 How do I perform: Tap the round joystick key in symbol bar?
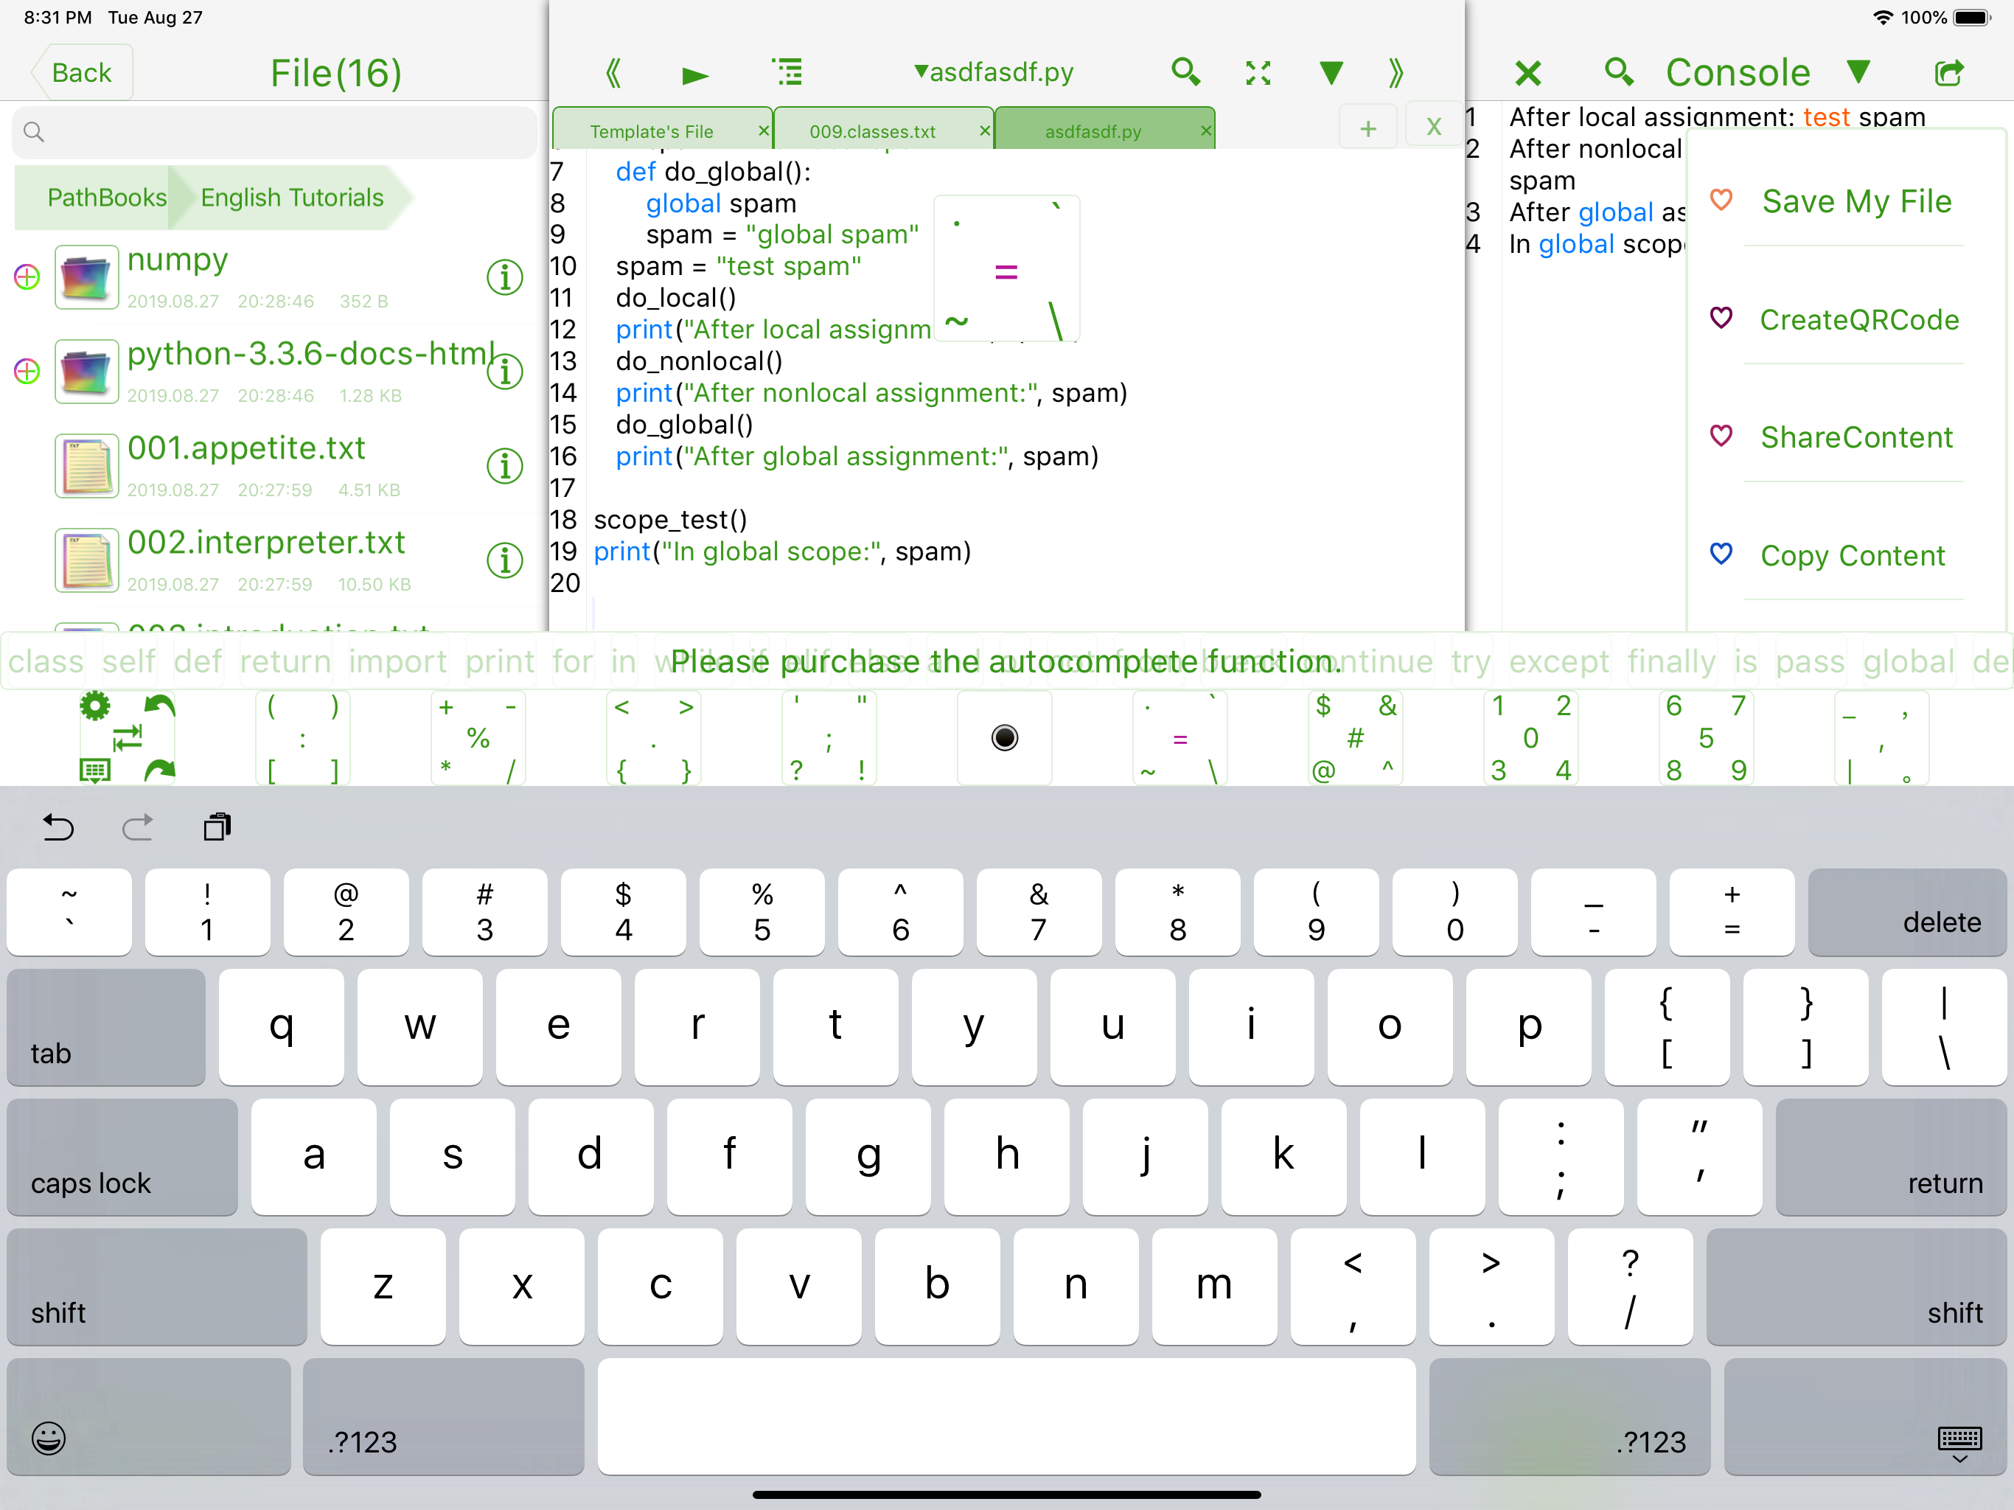click(1004, 738)
